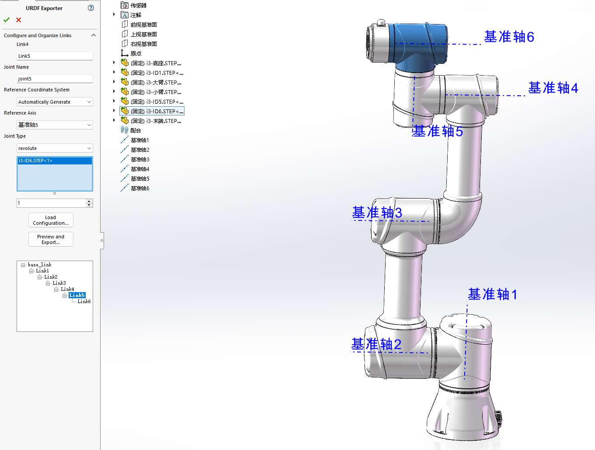
Task: Open Reference Coordinate System dropdown
Action: click(x=55, y=102)
